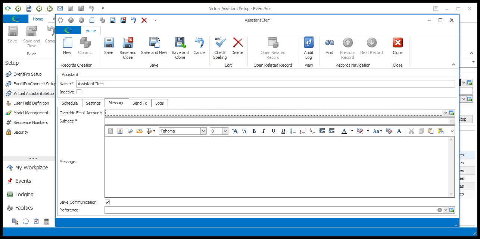Screen dimensions: 480x239
Task: Click the gear icon in Assistant Item title bar
Action: tap(60, 20)
